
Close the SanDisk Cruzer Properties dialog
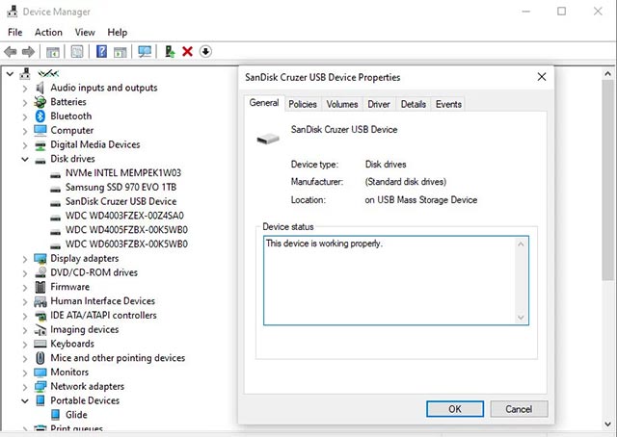tap(542, 77)
